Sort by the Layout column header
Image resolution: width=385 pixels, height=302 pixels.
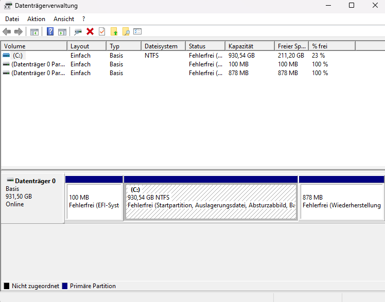click(86, 46)
